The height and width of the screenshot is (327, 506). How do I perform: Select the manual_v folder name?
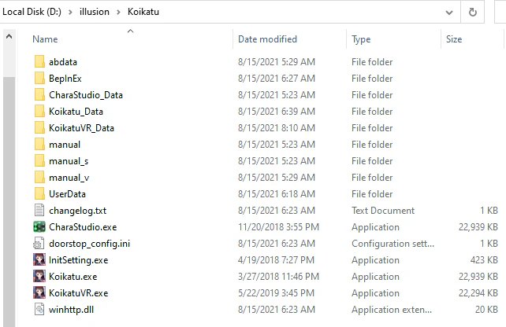(x=69, y=178)
